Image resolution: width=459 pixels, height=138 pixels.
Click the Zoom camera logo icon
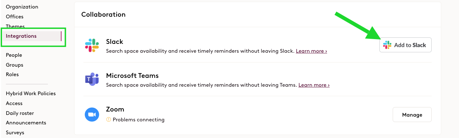tap(92, 115)
